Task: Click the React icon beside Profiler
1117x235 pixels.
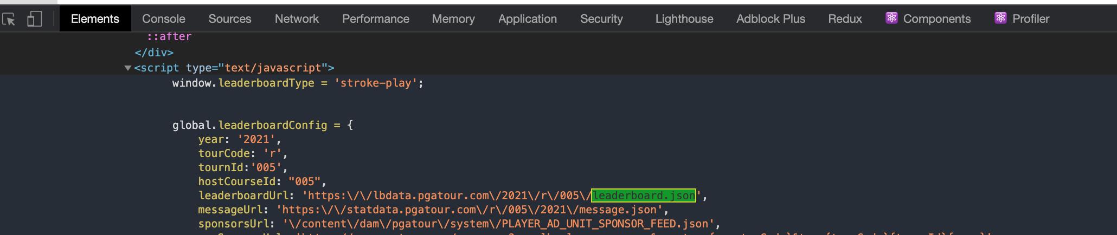Action: click(x=1000, y=18)
